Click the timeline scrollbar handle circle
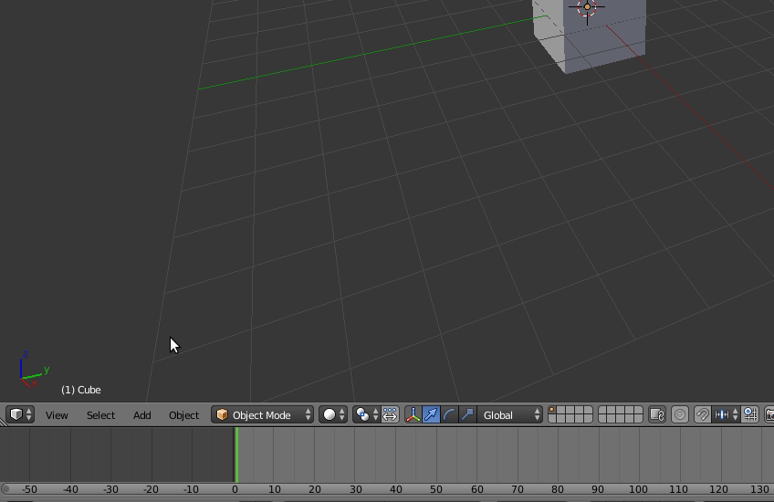Screen dimensions: 774x502 click(x=5, y=489)
